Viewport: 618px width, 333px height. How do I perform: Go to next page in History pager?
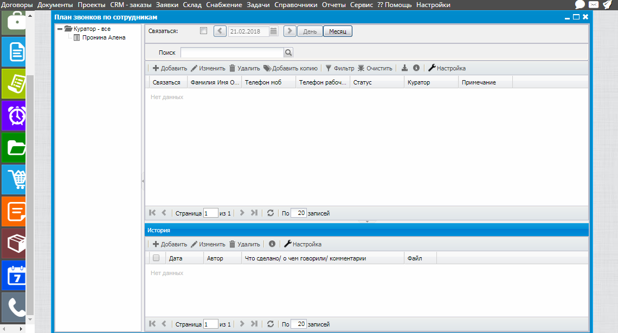click(242, 324)
